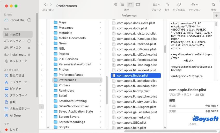The height and width of the screenshot is (133, 220).
Task: Open AirDrop in sidebar
Action: click(18, 115)
